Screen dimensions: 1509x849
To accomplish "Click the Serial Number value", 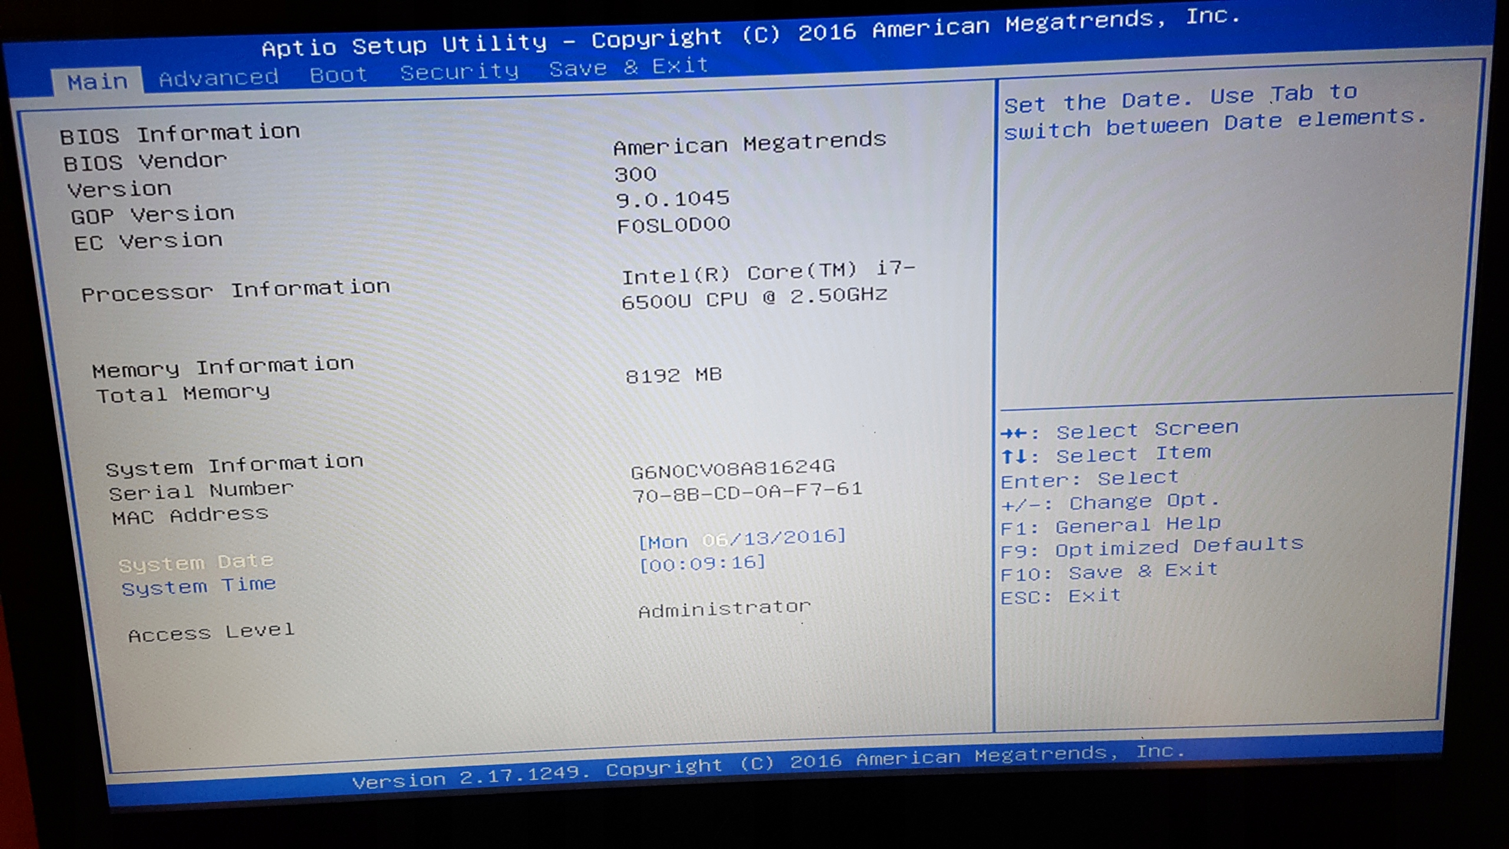I will click(x=733, y=469).
